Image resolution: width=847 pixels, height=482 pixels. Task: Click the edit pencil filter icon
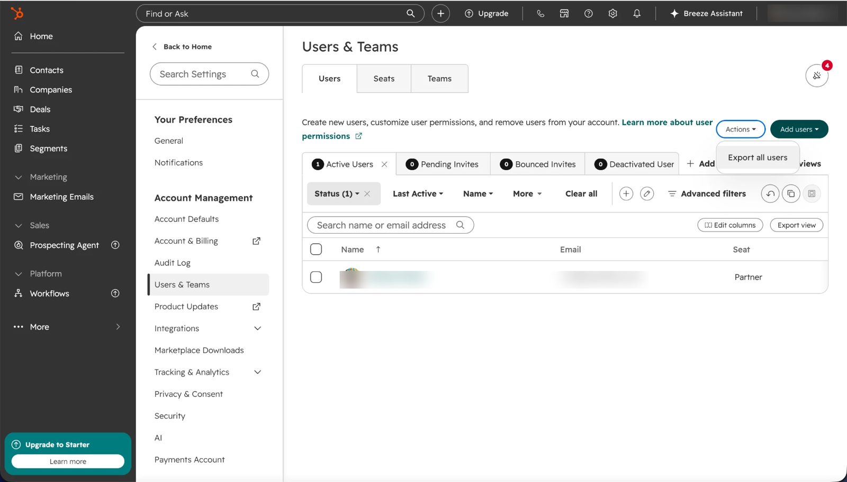pos(646,193)
